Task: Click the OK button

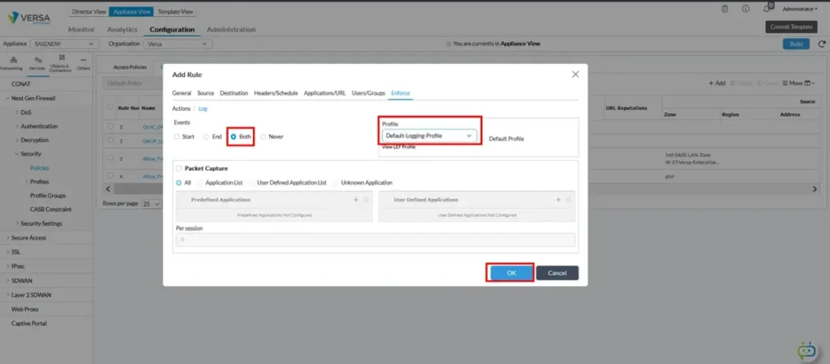Action: point(511,273)
